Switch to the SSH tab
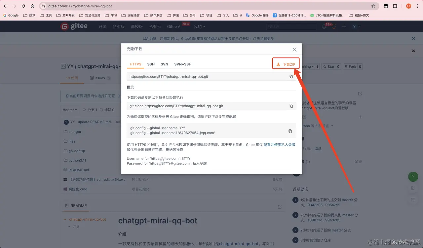The image size is (423, 248). click(151, 64)
